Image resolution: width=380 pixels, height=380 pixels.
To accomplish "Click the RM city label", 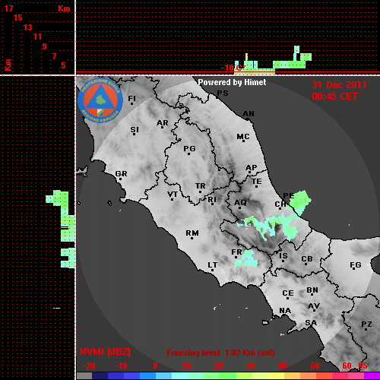I will [192, 233].
